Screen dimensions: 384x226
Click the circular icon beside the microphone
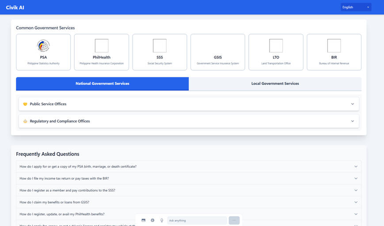pyautogui.click(x=152, y=220)
